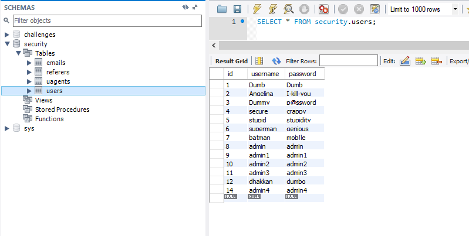Refresh the Schemas panel
This screenshot has width=469, height=236.
click(x=185, y=7)
